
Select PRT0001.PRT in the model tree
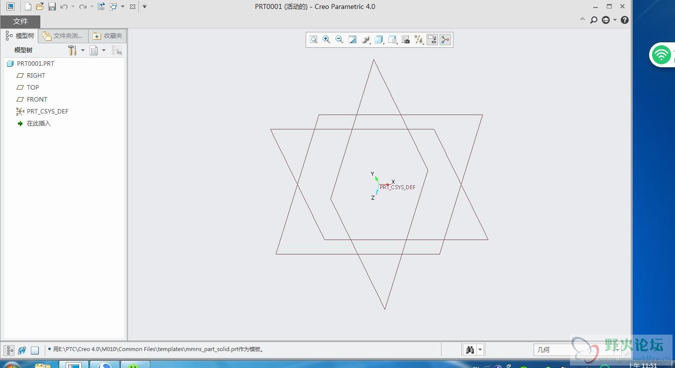coord(30,64)
